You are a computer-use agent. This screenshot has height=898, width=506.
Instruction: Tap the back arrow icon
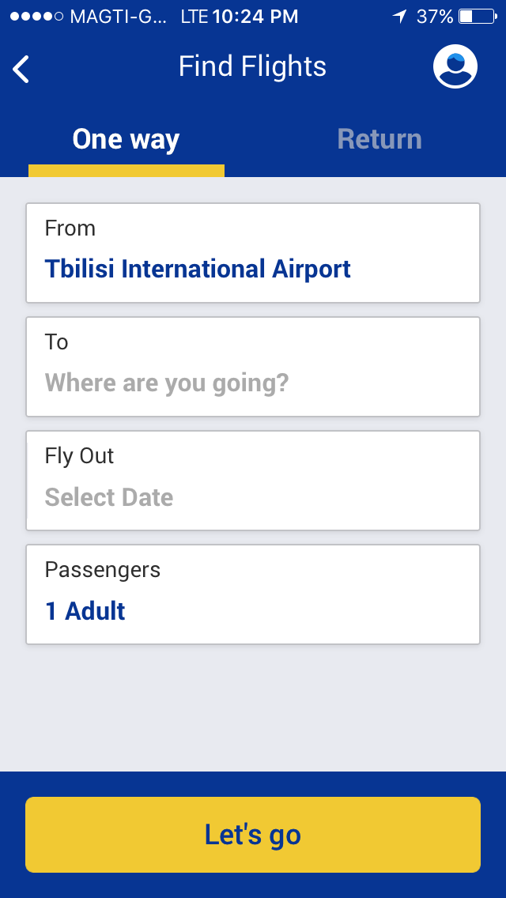[21, 69]
